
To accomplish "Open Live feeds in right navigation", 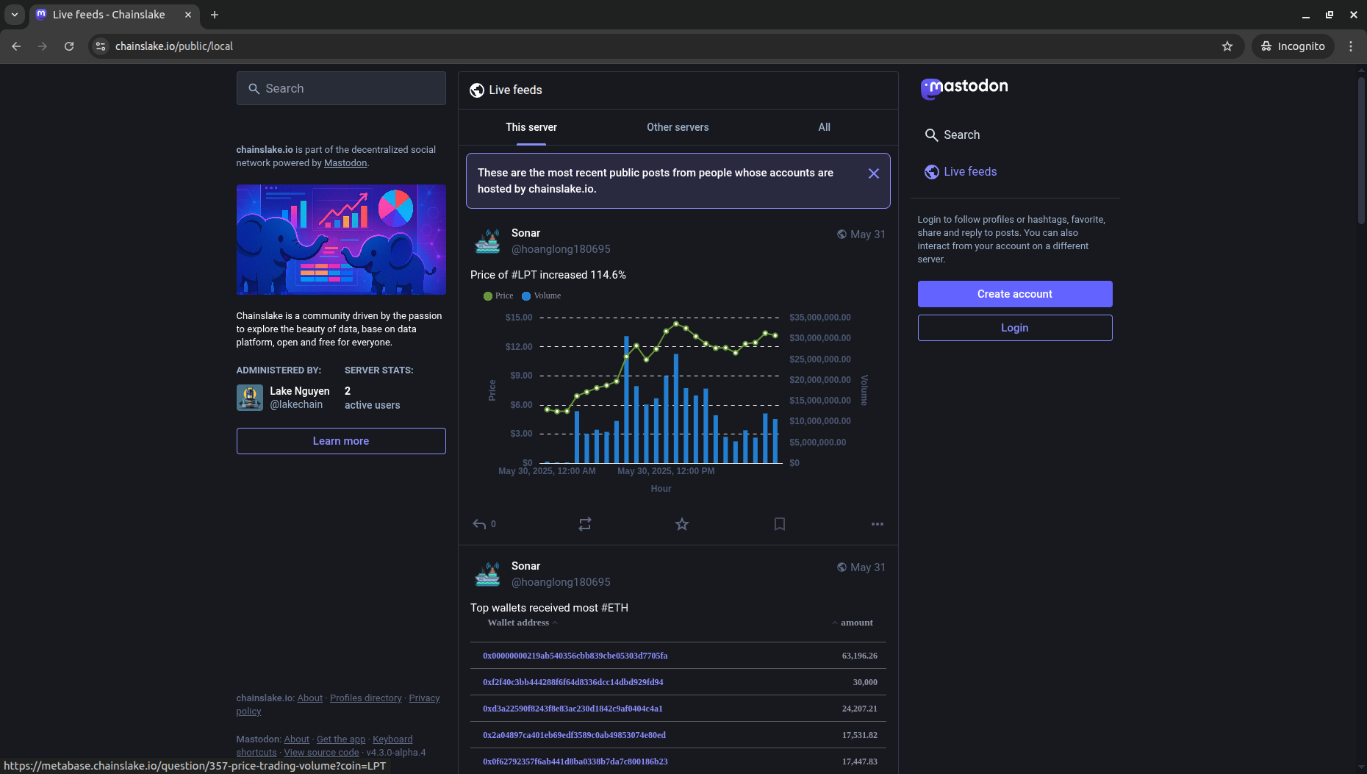I will (x=969, y=172).
